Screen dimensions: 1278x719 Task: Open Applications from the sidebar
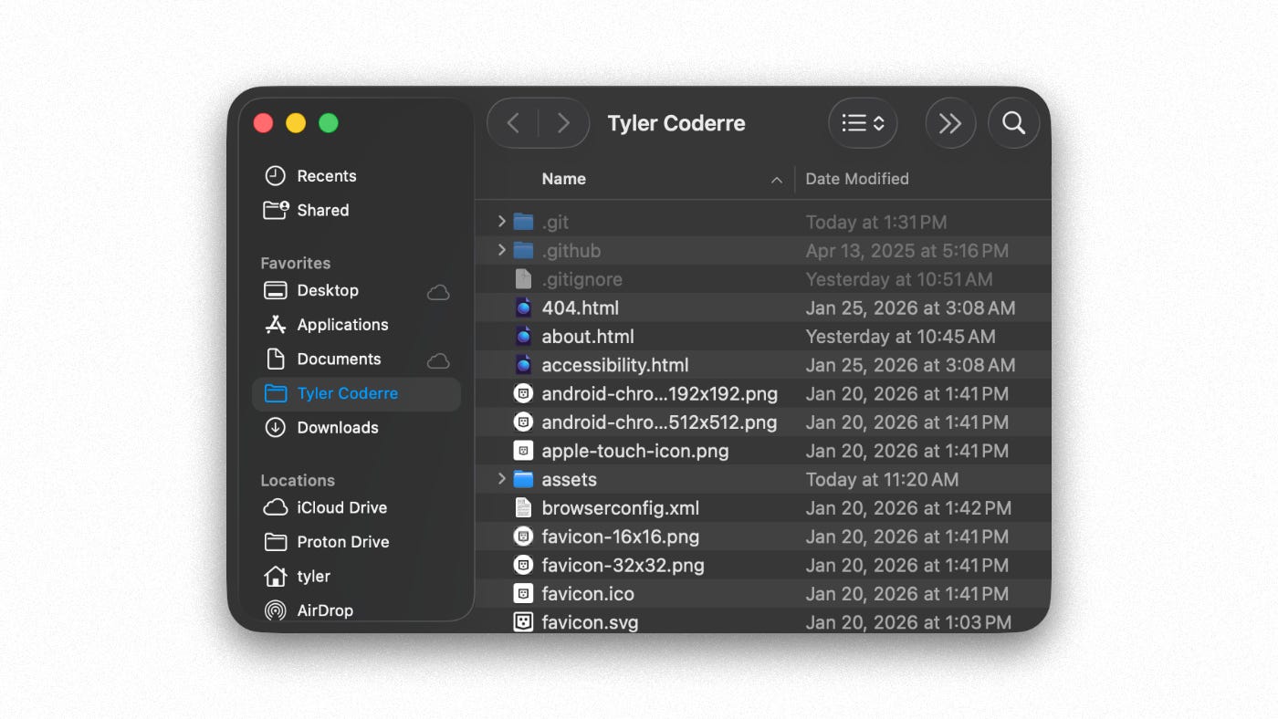[x=341, y=324]
